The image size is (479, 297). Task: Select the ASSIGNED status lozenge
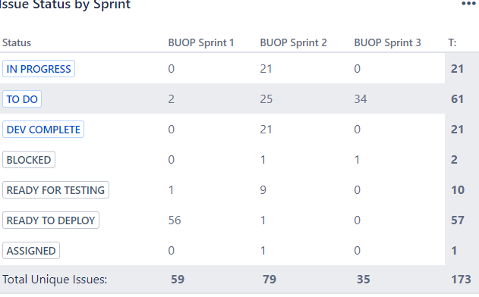click(x=31, y=251)
